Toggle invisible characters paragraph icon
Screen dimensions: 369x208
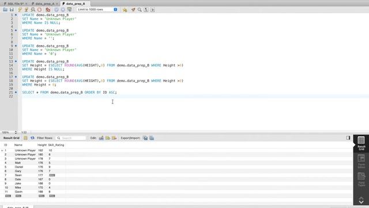[x=146, y=10]
